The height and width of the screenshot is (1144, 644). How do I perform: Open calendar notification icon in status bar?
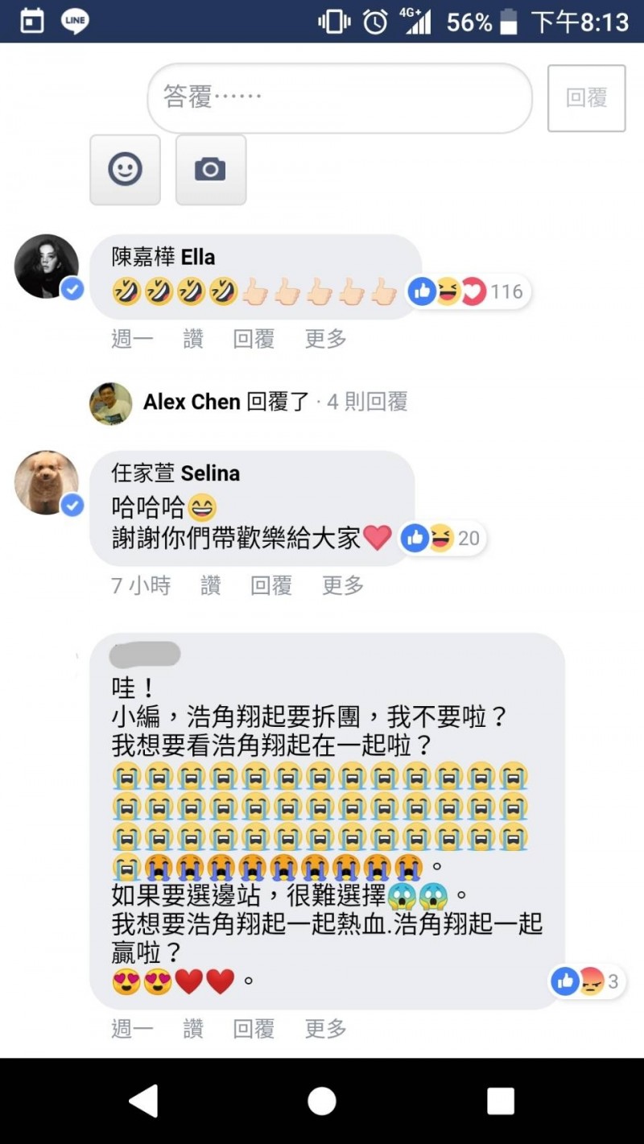coord(31,21)
